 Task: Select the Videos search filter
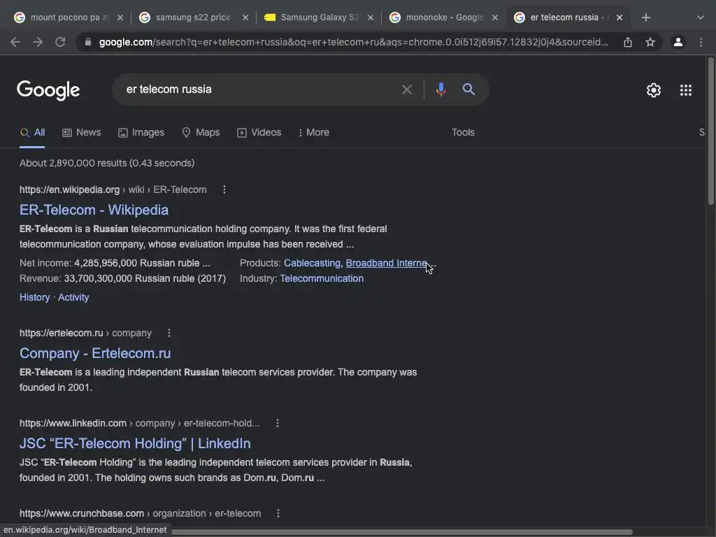coord(259,132)
